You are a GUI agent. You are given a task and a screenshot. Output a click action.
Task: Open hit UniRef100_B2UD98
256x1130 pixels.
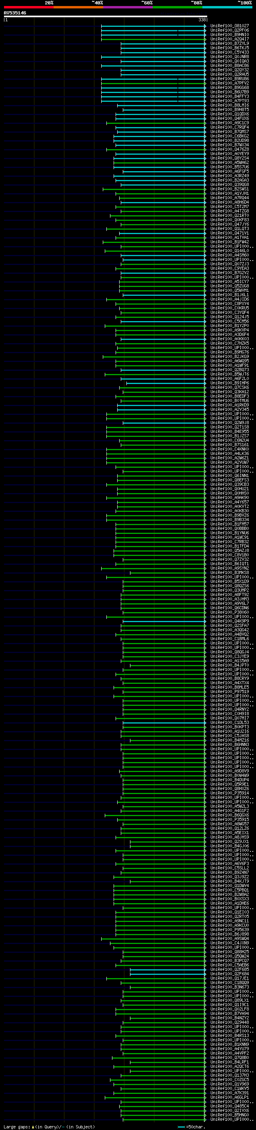point(230,140)
